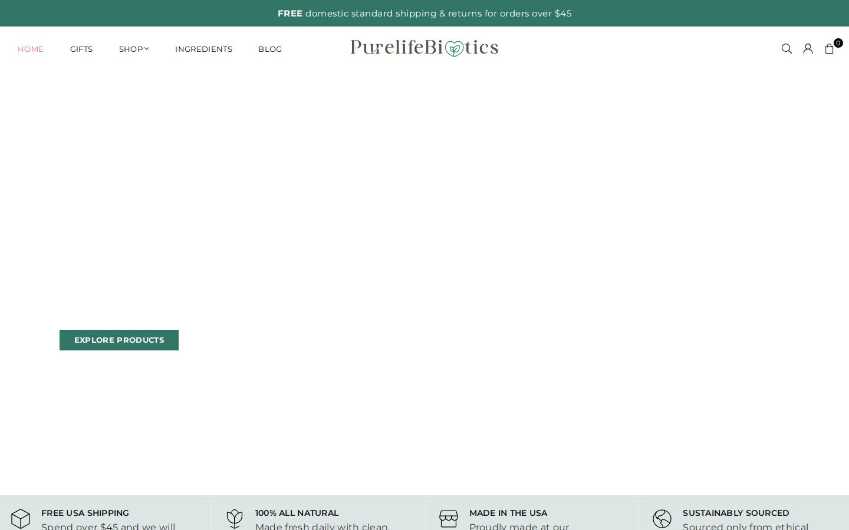Image resolution: width=849 pixels, height=530 pixels.
Task: Click the box icon beside Free USA Shipping
Action: click(21, 519)
